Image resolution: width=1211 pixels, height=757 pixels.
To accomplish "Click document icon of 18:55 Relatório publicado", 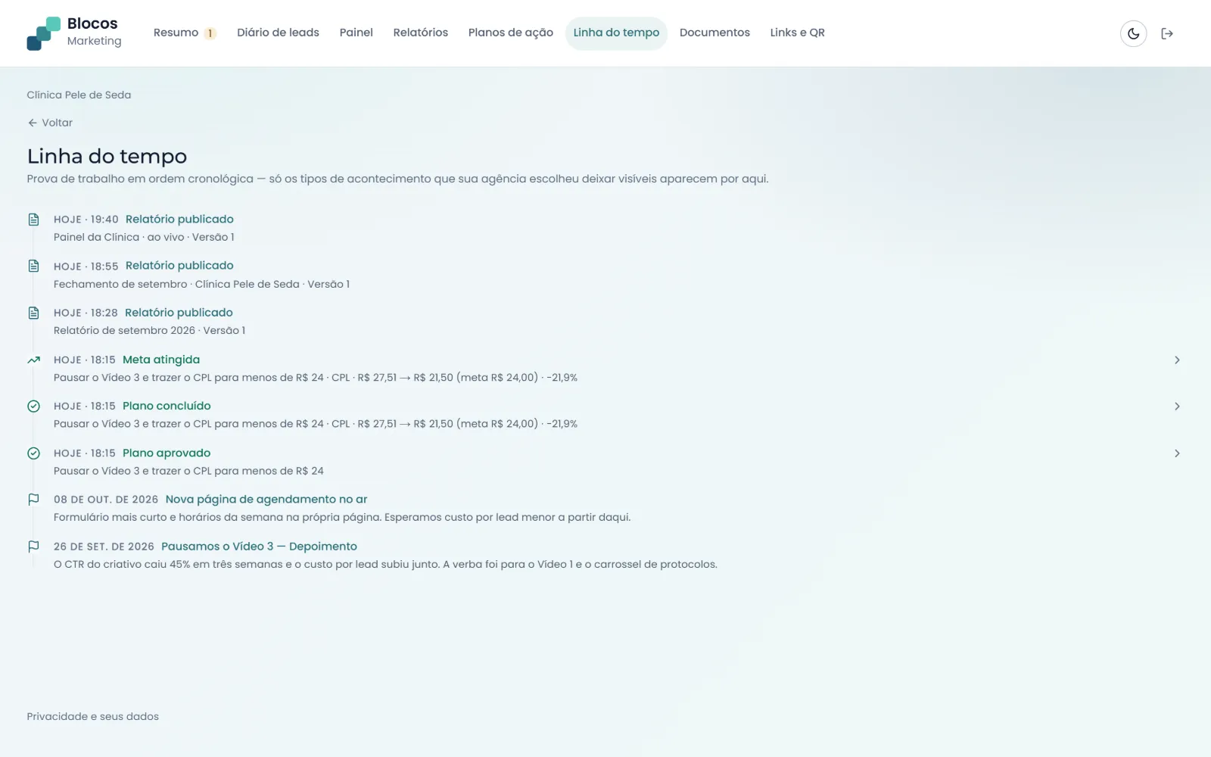I will tap(33, 266).
